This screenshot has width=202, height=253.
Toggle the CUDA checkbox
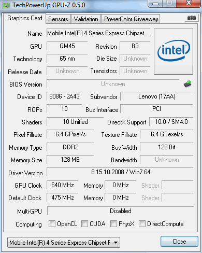pos(84,223)
